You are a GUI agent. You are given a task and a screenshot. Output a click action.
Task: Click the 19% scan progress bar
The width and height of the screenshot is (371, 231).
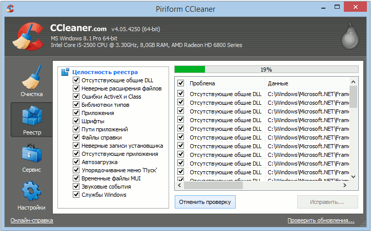point(266,70)
